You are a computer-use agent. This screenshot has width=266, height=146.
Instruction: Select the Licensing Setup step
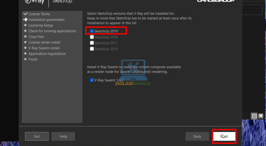click(41, 25)
